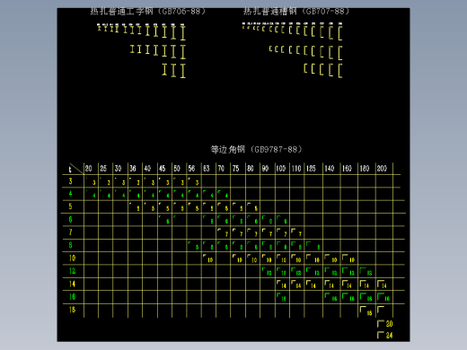Click yellow row label 10 for thickness

(x=72, y=258)
